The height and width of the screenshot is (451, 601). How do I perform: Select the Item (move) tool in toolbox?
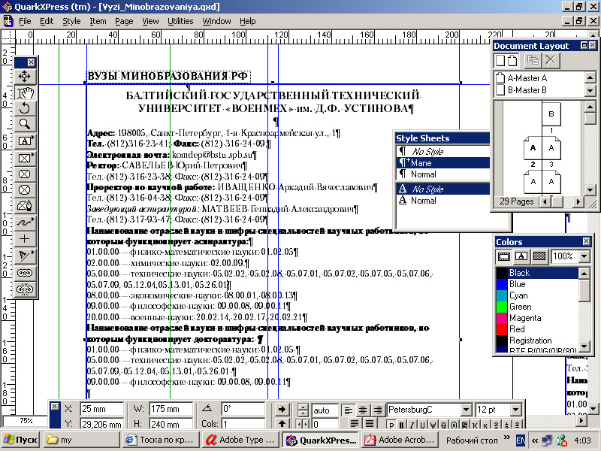click(x=25, y=77)
